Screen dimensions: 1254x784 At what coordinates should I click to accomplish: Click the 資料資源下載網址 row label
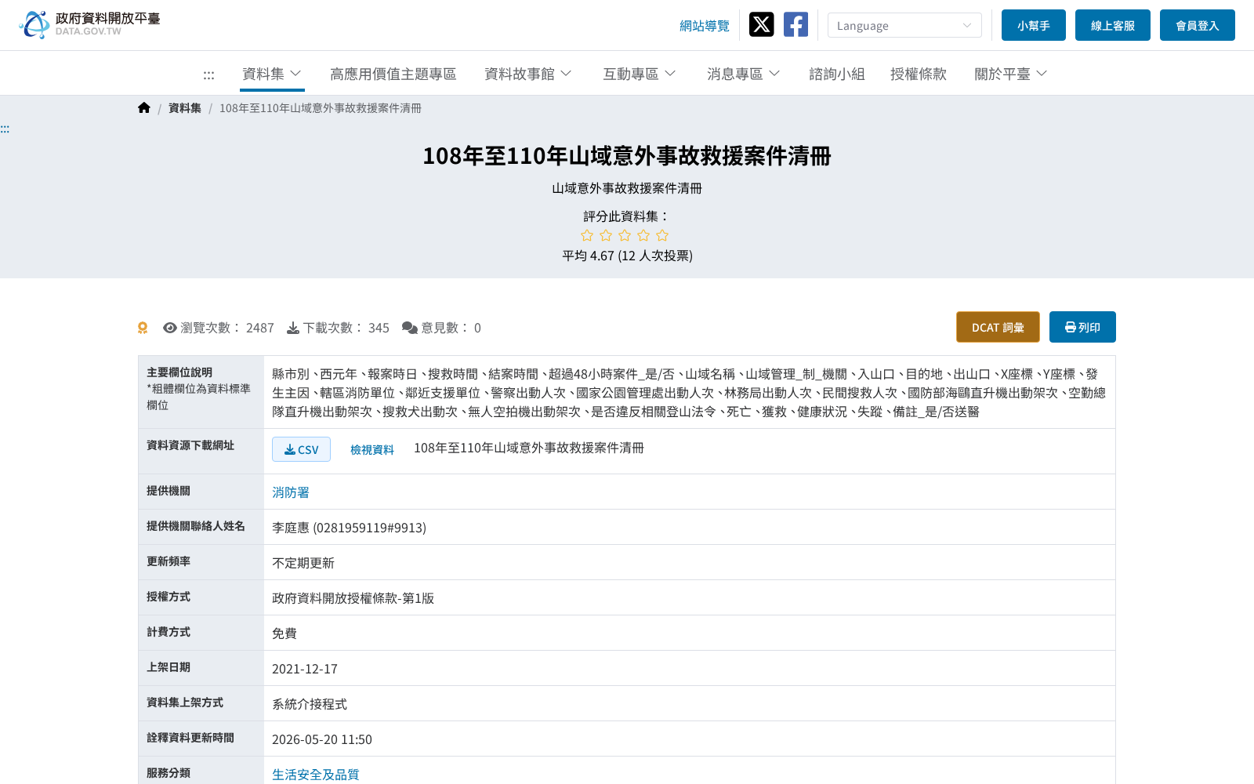point(190,445)
